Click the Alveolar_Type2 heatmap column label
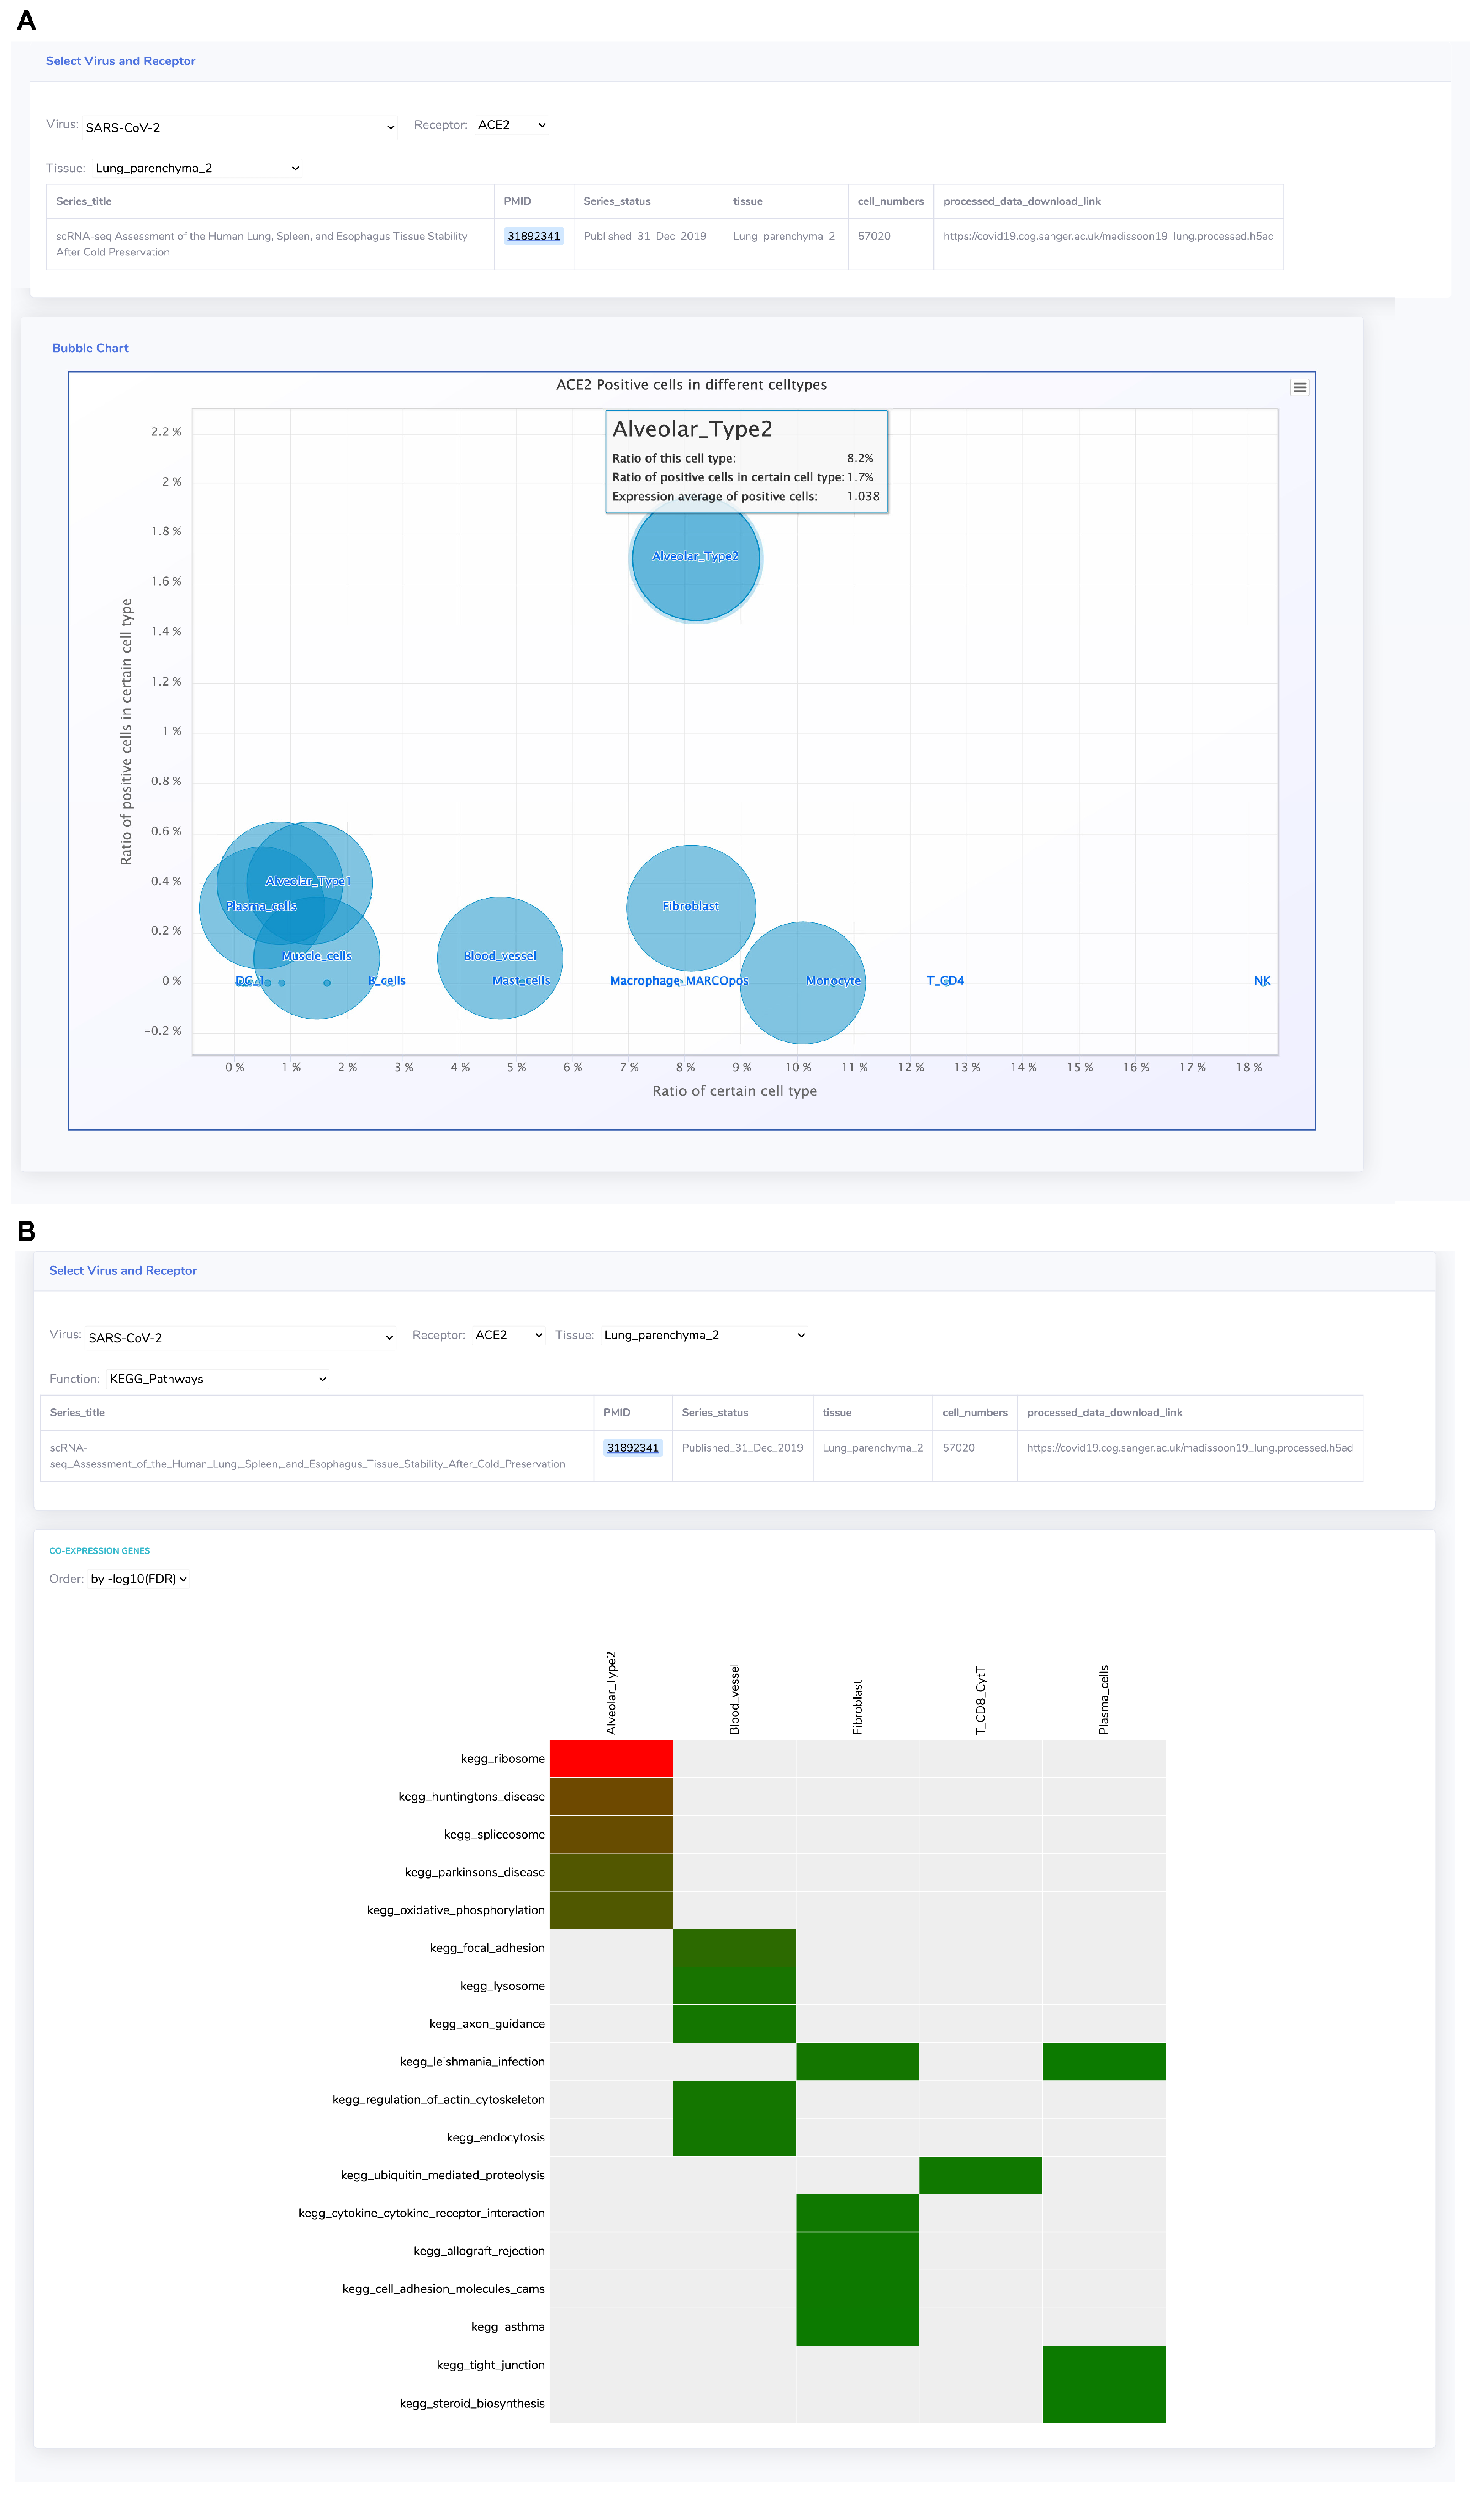 (611, 1692)
